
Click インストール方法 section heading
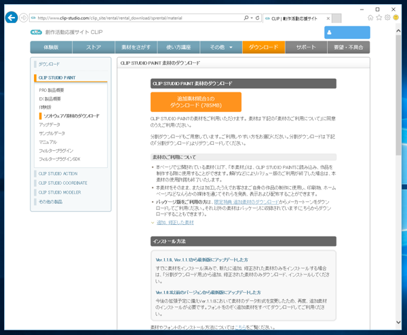pos(169,241)
